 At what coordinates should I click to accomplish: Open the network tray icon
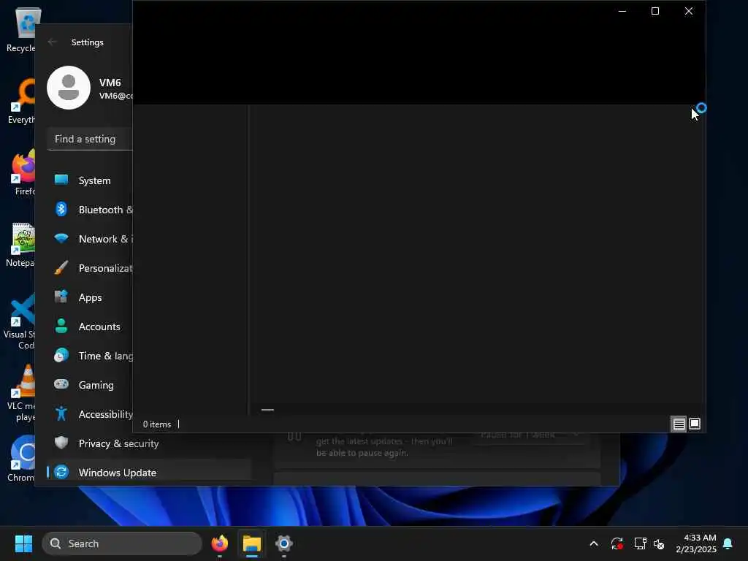(640, 543)
